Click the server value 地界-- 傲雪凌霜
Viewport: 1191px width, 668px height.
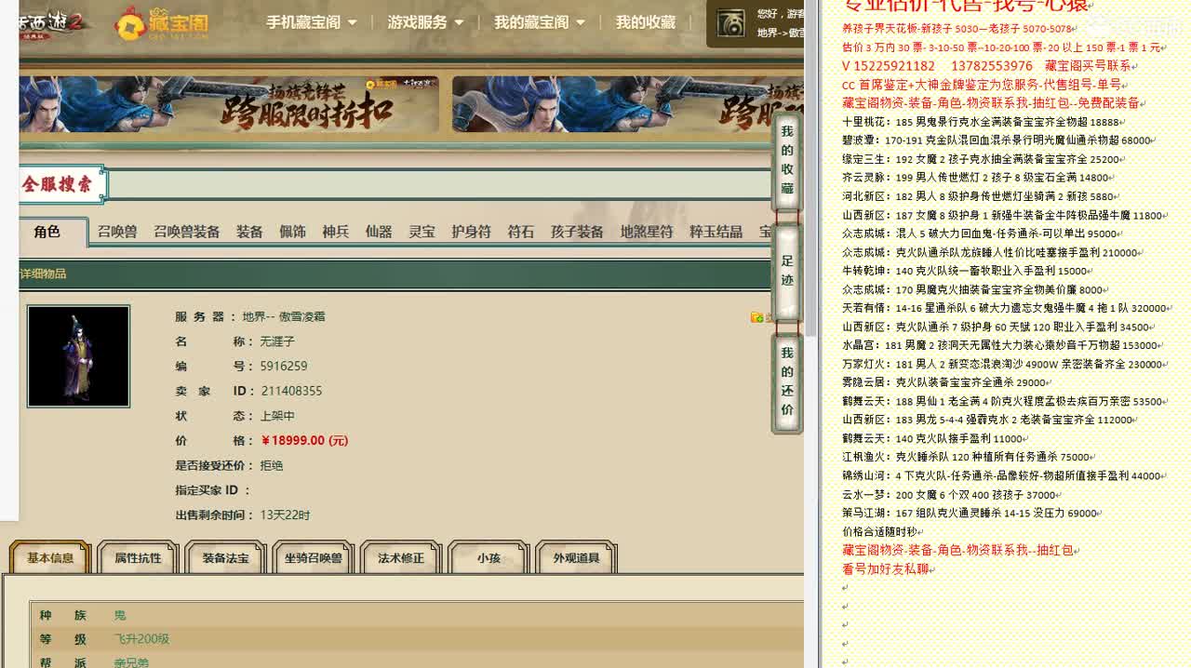point(284,316)
